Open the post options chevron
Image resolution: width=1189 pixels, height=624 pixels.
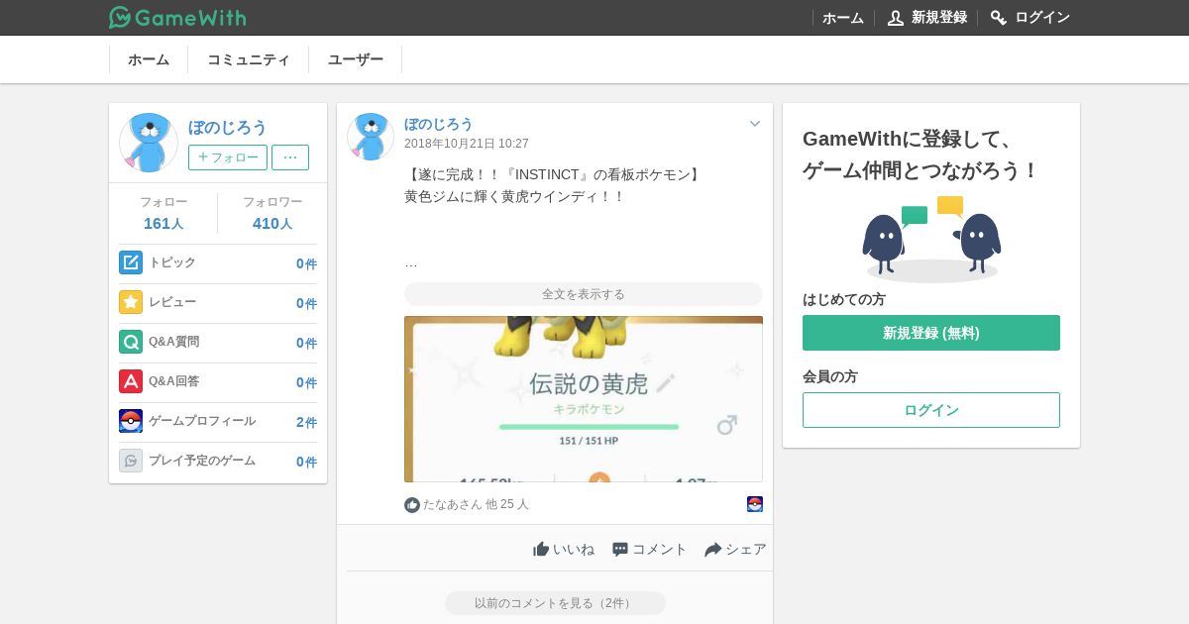pyautogui.click(x=755, y=124)
